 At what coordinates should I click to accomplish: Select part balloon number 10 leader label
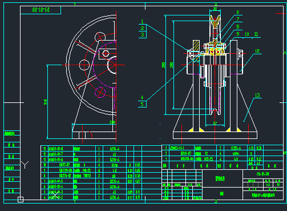(x=247, y=34)
